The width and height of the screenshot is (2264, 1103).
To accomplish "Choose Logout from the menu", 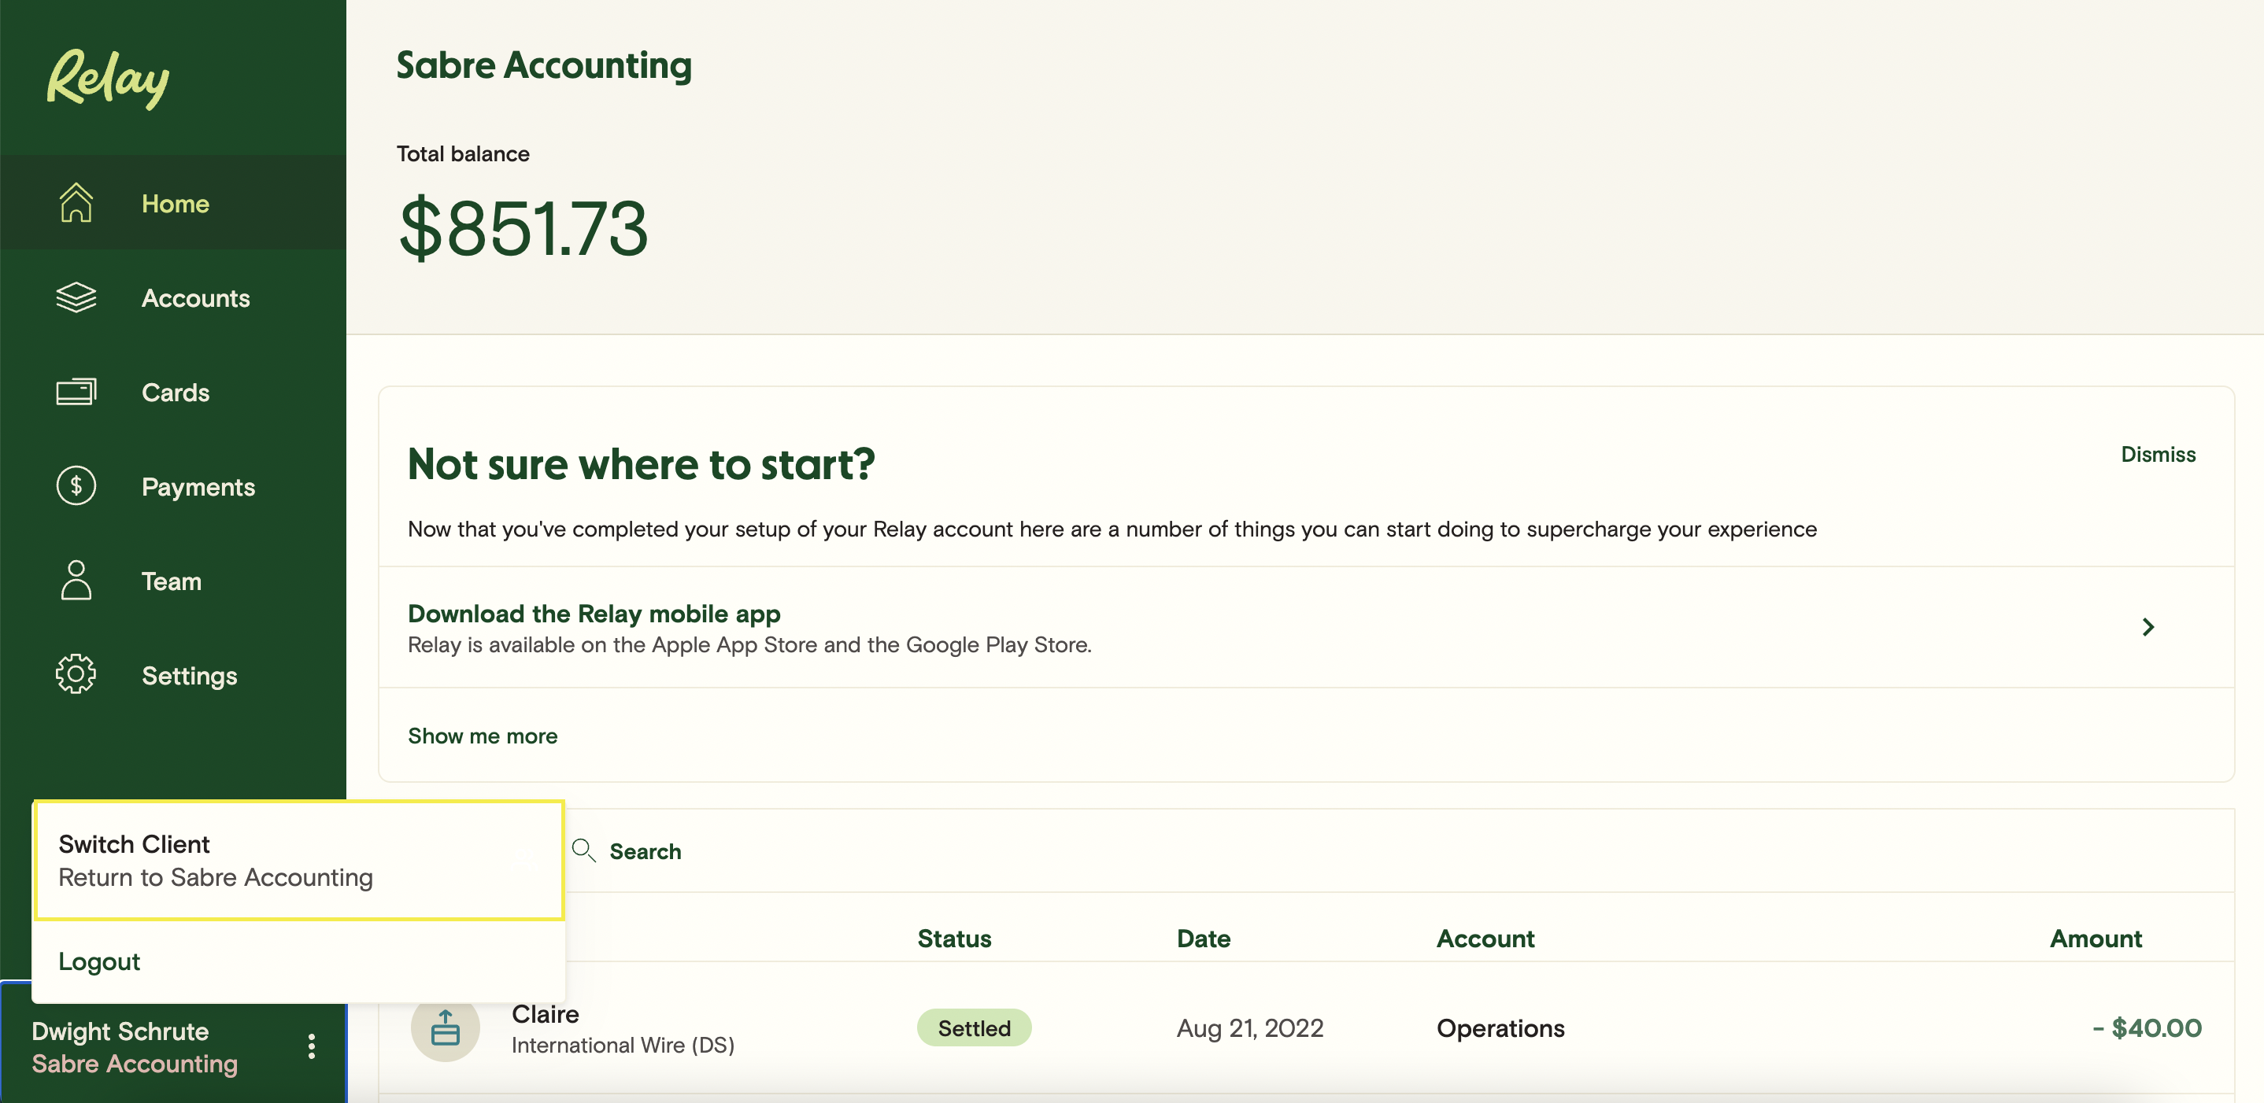I will [298, 961].
